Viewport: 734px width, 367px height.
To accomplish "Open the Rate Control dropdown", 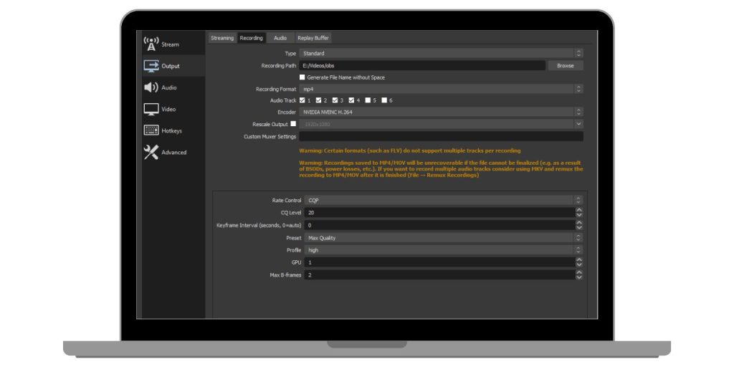I will tap(444, 201).
